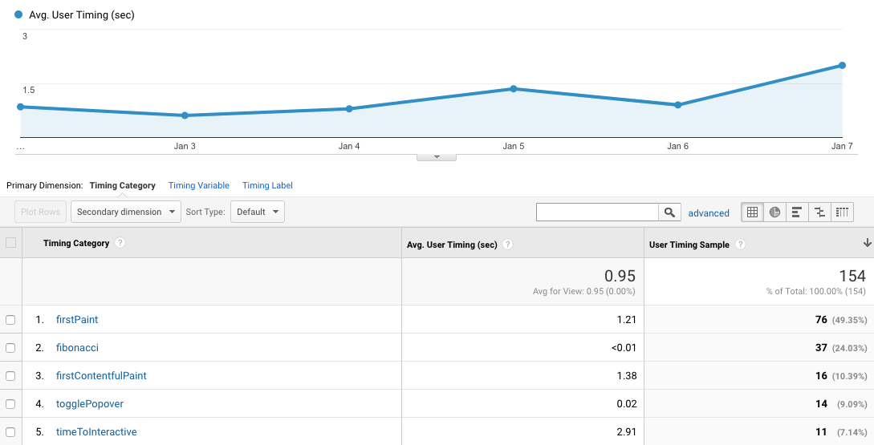Viewport: 874px width, 445px height.
Task: Click the 1.38 firstContentfulPaint value
Action: coord(627,376)
